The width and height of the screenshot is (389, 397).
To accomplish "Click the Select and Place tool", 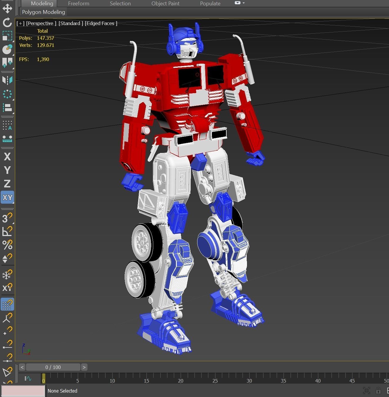I will [7, 49].
